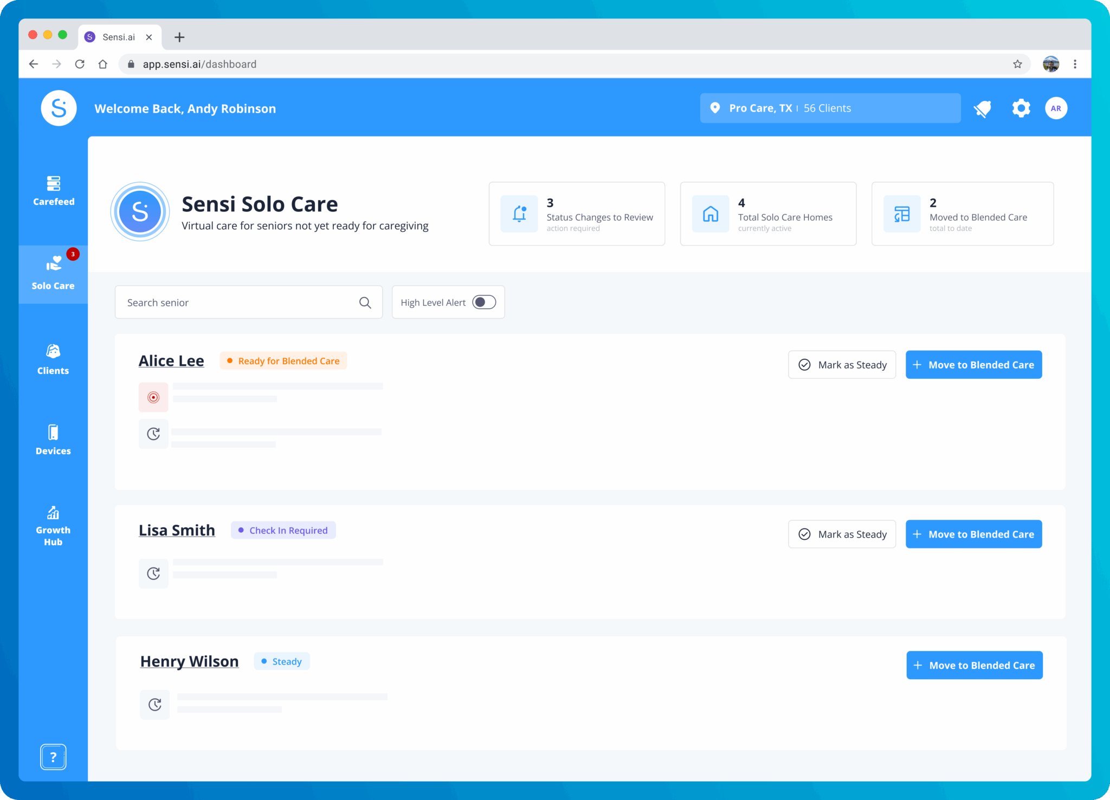The height and width of the screenshot is (800, 1110).
Task: Open the Carefeed section in the sidebar
Action: [x=53, y=191]
